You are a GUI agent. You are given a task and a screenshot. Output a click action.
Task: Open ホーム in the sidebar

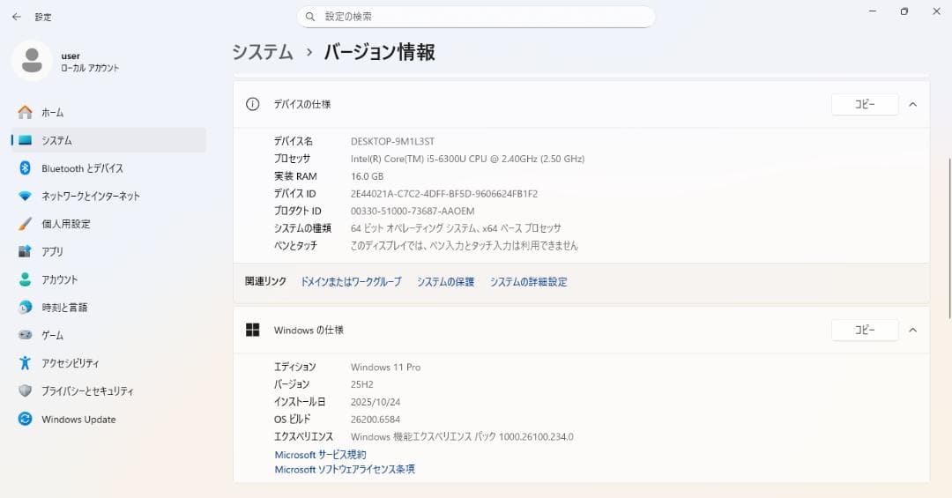[109, 112]
